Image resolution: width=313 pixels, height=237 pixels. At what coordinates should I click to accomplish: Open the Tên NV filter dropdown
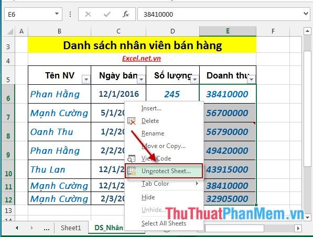coord(86,80)
